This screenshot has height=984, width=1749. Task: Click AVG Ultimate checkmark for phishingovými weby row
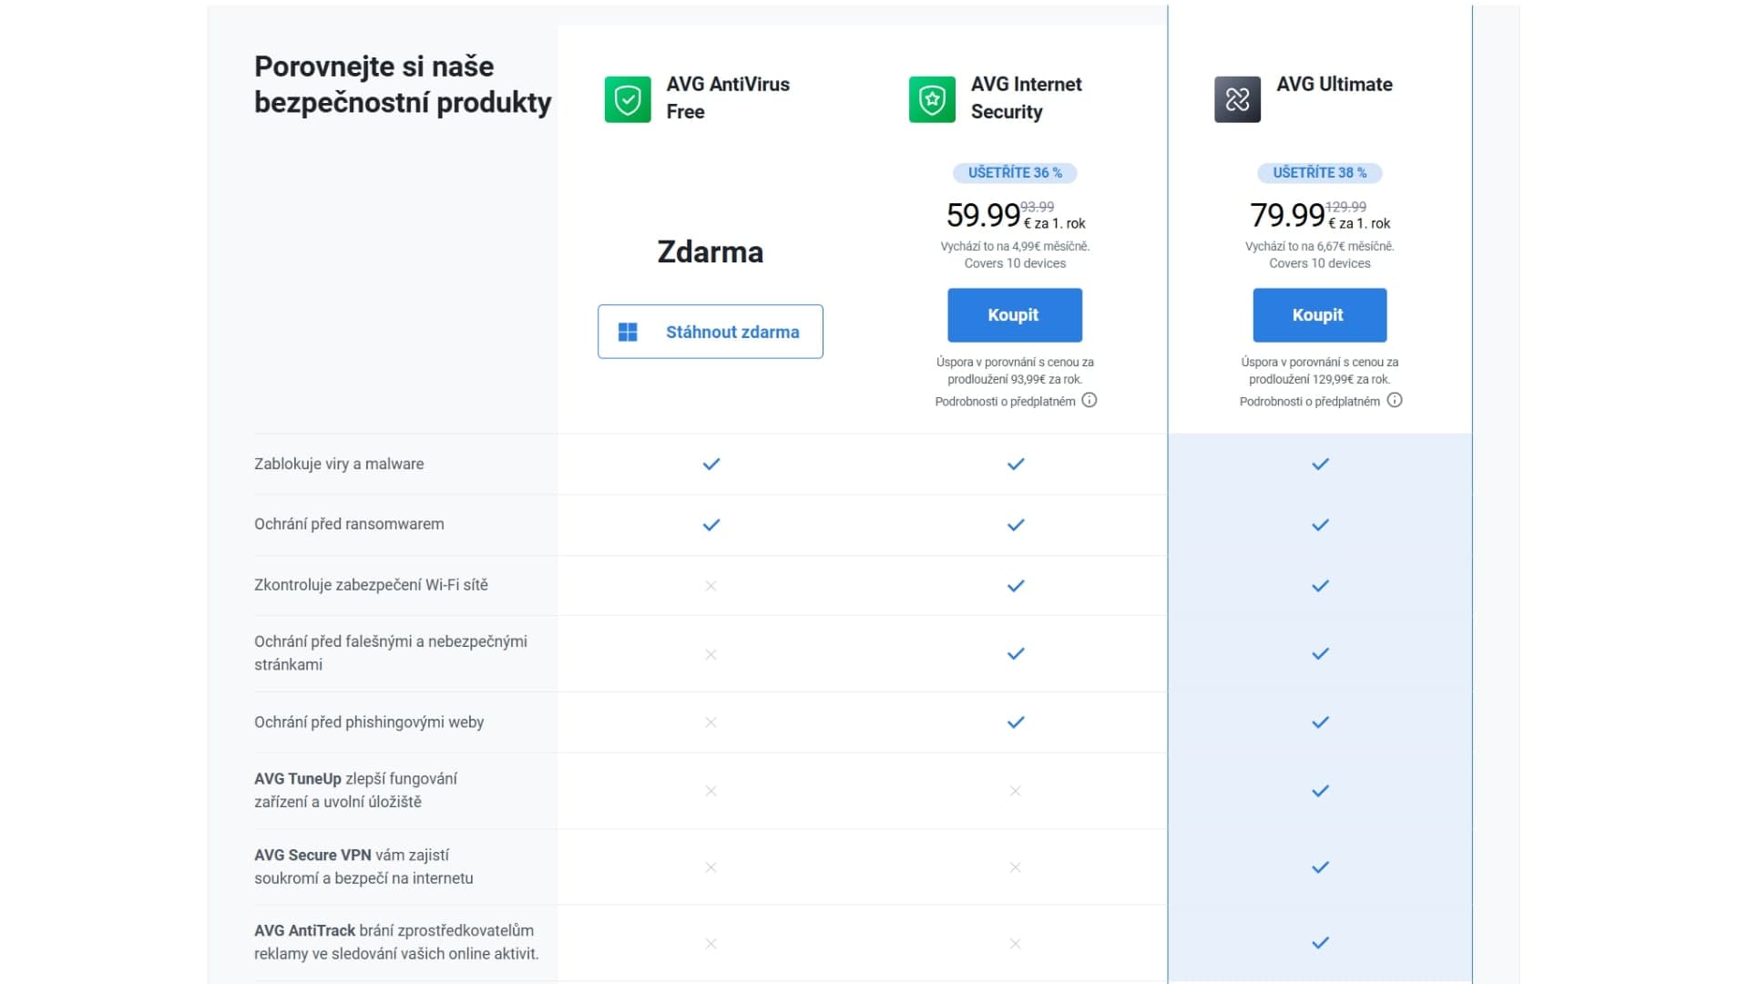point(1320,723)
